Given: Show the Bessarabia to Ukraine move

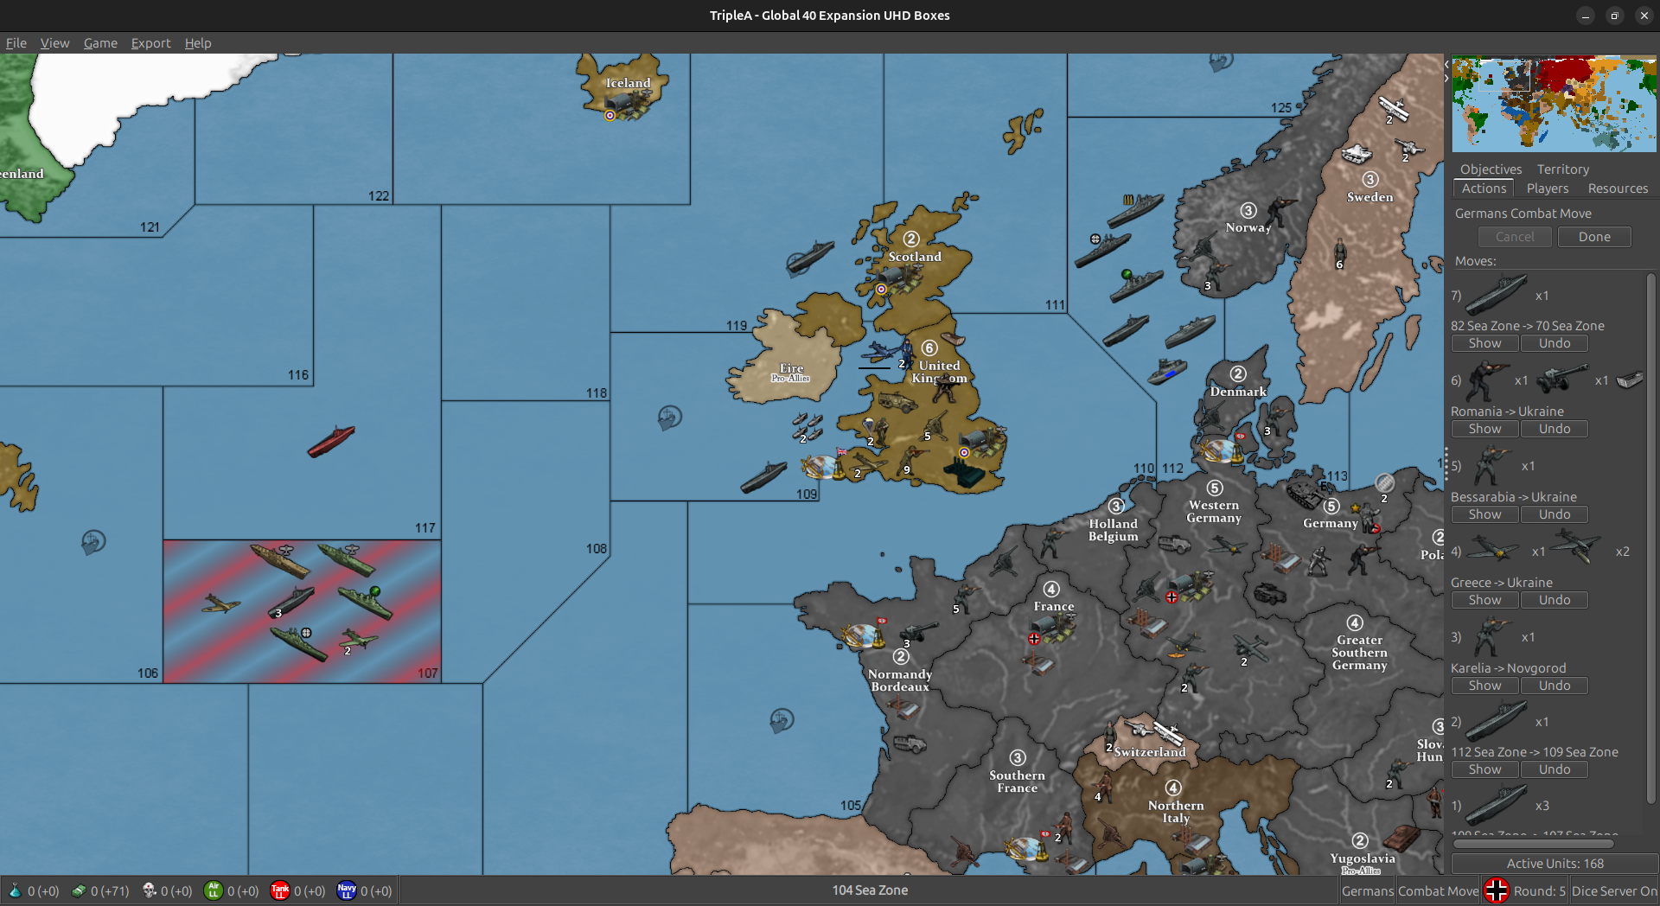Looking at the screenshot, I should click(1484, 514).
